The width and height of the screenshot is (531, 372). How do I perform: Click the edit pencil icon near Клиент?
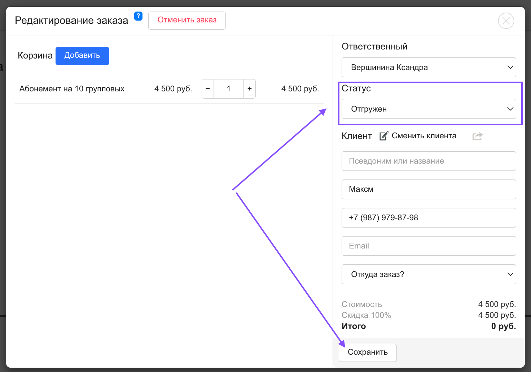coord(384,136)
